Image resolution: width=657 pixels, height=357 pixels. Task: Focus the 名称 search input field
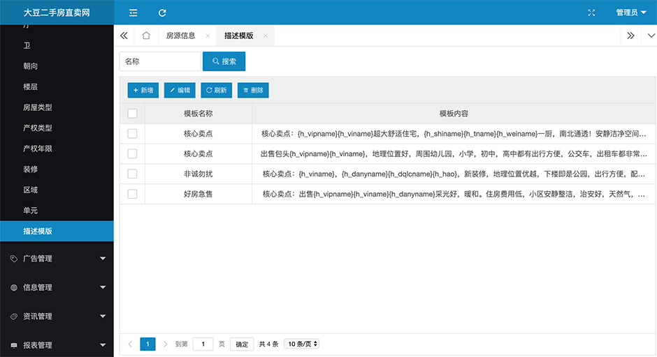point(160,61)
